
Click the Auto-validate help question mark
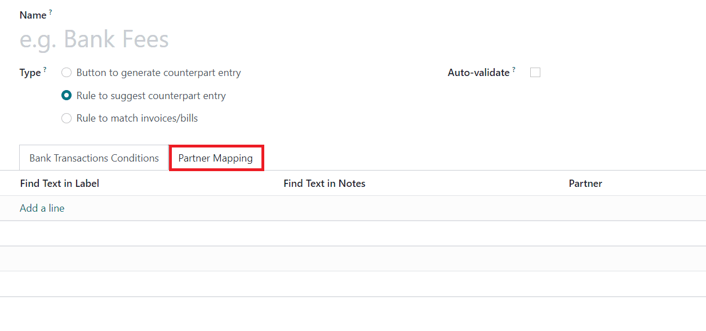pyautogui.click(x=514, y=69)
